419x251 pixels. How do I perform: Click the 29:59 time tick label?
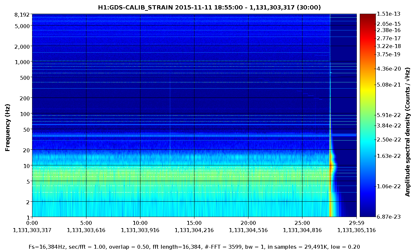(356, 223)
